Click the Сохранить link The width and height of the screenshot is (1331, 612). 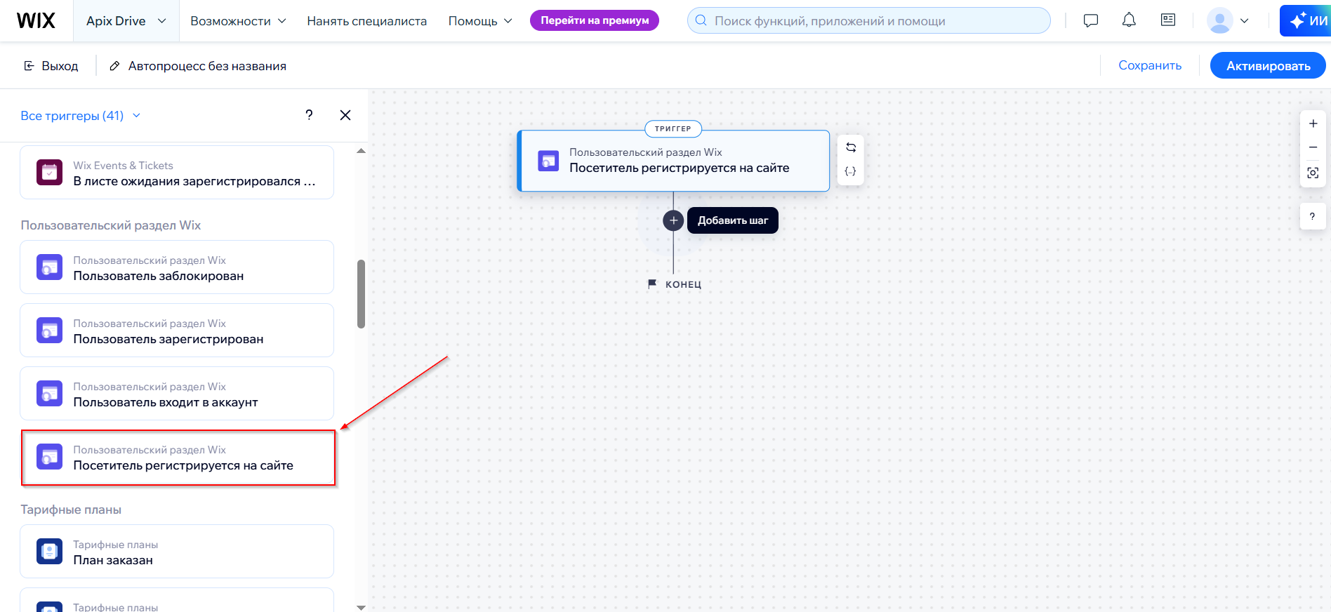(1150, 65)
